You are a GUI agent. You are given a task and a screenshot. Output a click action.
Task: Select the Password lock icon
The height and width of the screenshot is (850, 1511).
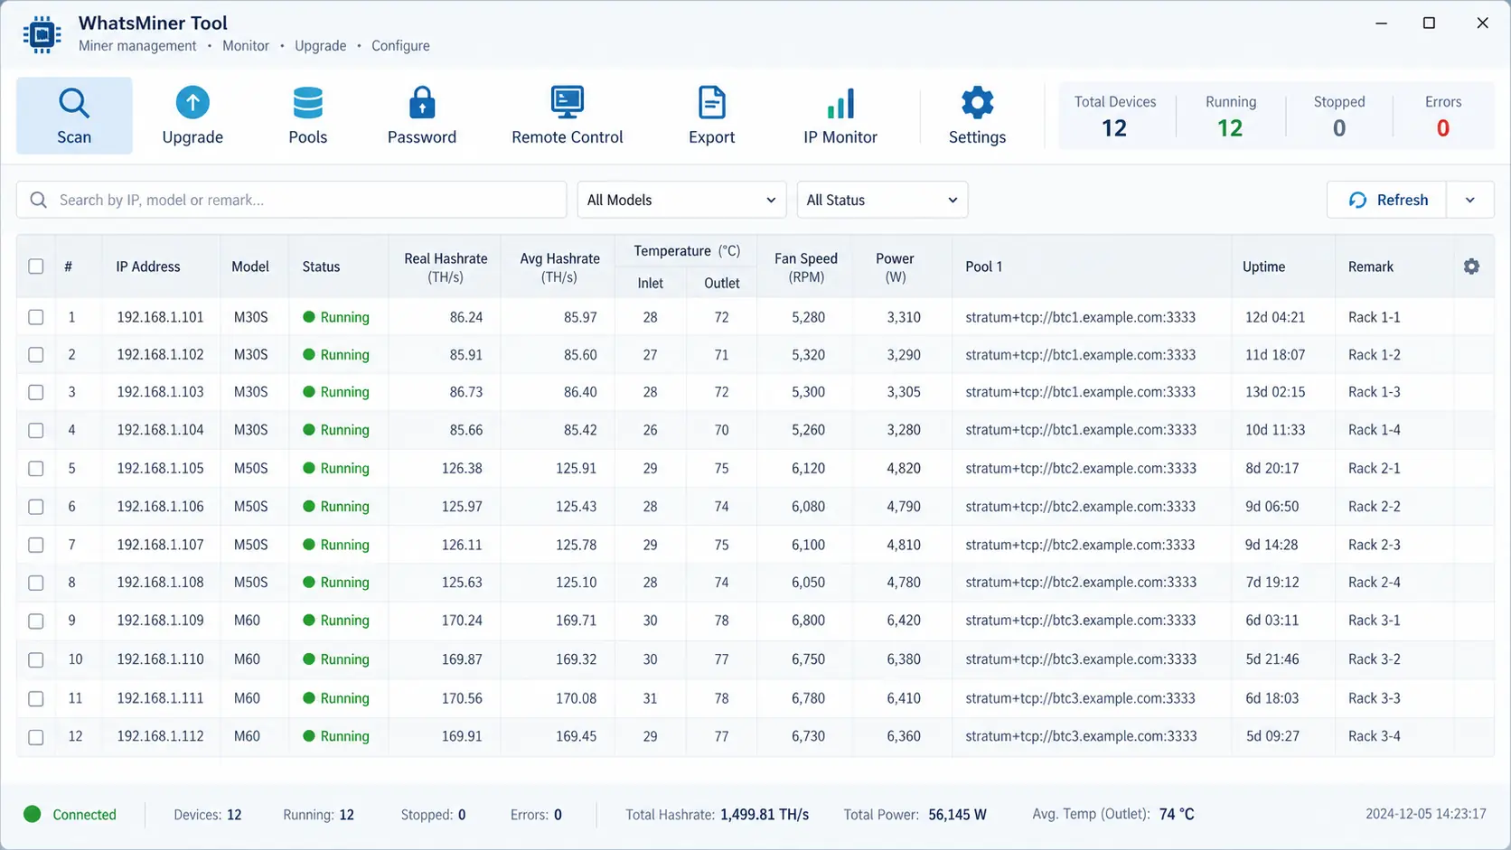point(422,102)
